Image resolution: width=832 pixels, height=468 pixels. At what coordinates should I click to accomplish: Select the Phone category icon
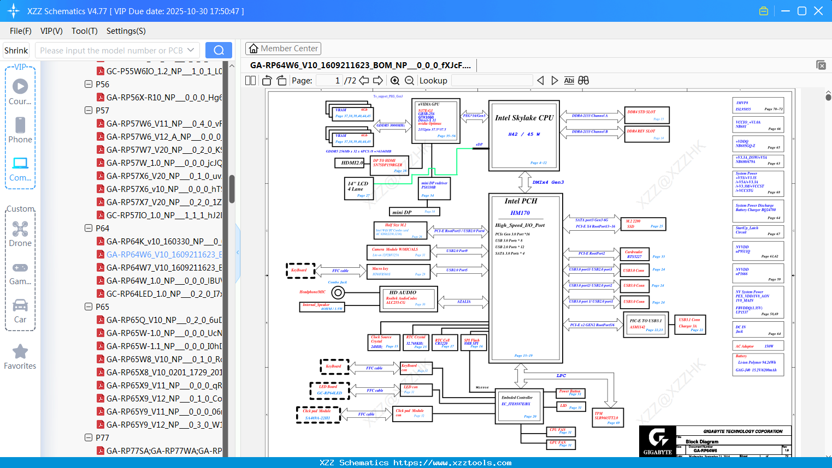[x=20, y=130]
